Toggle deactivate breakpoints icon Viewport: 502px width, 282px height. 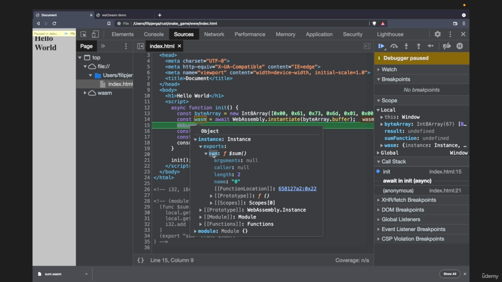coord(447,46)
